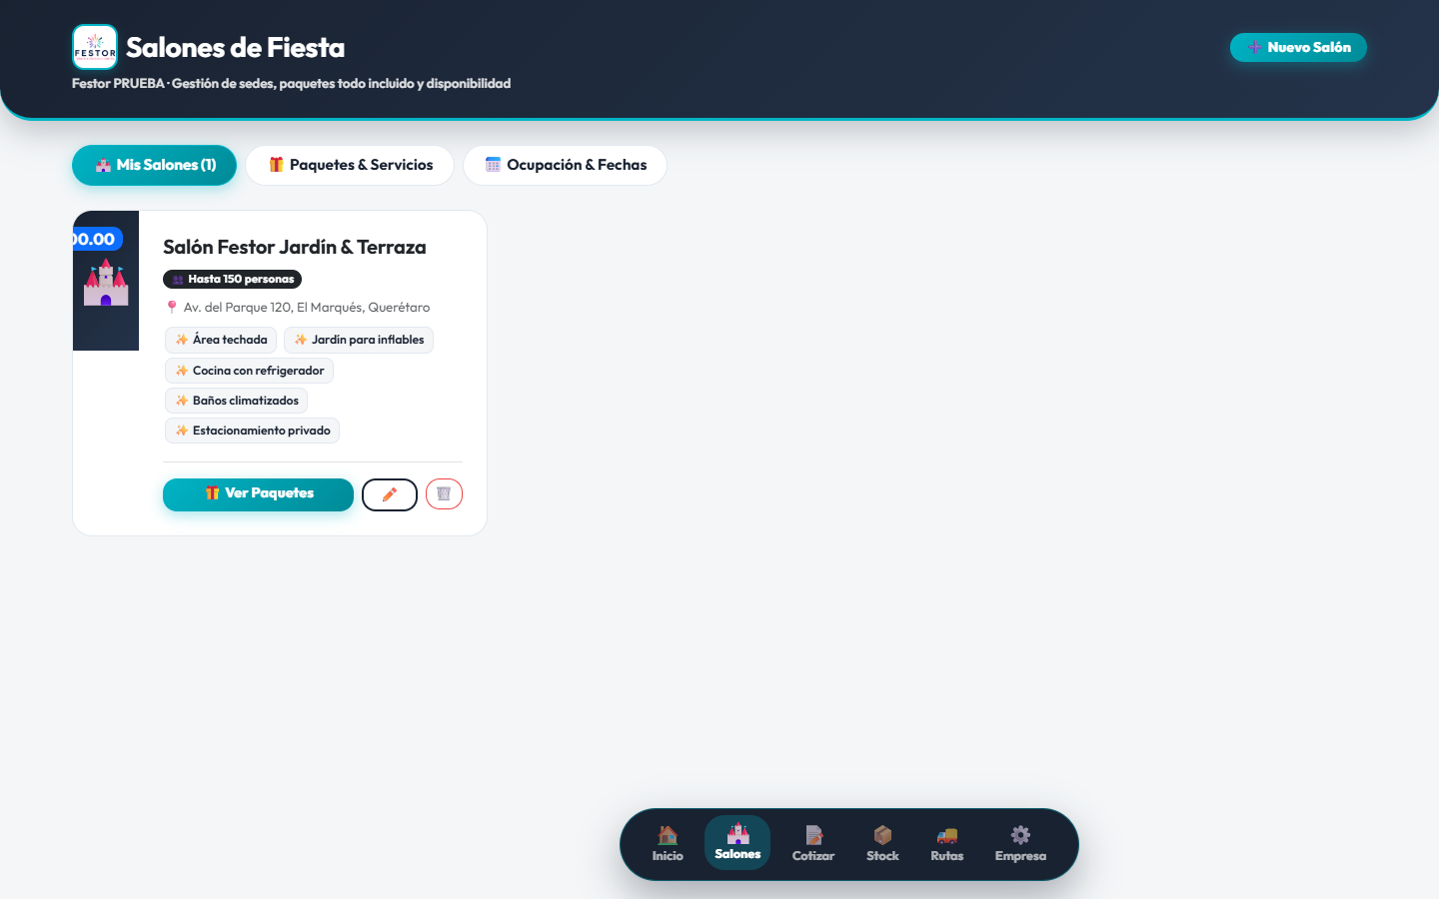
Task: Click the Área techada amenity tag
Action: (221, 340)
